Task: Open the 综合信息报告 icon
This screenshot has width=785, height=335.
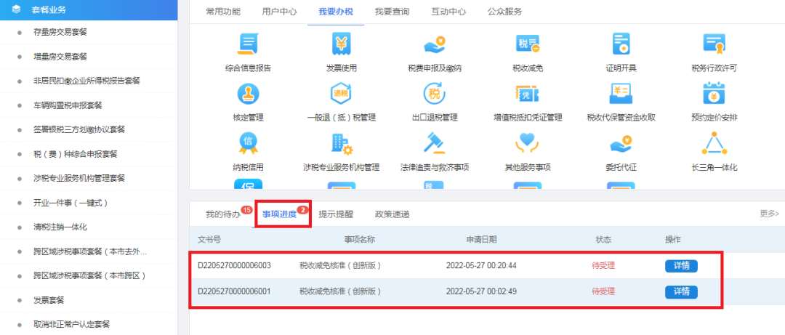Action: (x=248, y=45)
